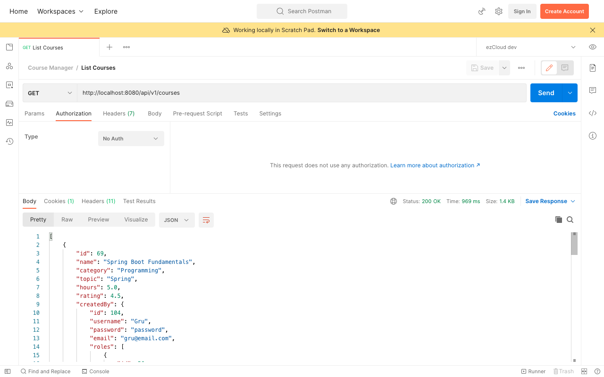Click the Create Account button
This screenshot has height=377, width=604.
coord(564,11)
